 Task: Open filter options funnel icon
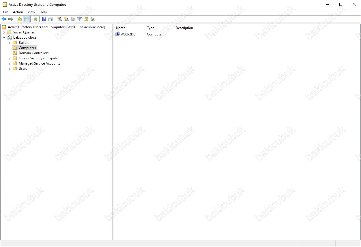pyautogui.click(x=80, y=19)
